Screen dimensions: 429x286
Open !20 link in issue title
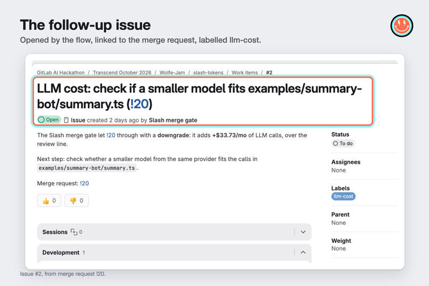139,104
